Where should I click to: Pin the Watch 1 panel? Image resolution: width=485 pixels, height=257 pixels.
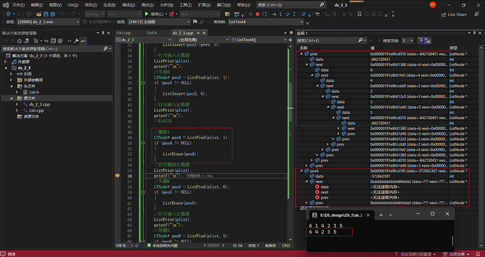tap(474, 33)
